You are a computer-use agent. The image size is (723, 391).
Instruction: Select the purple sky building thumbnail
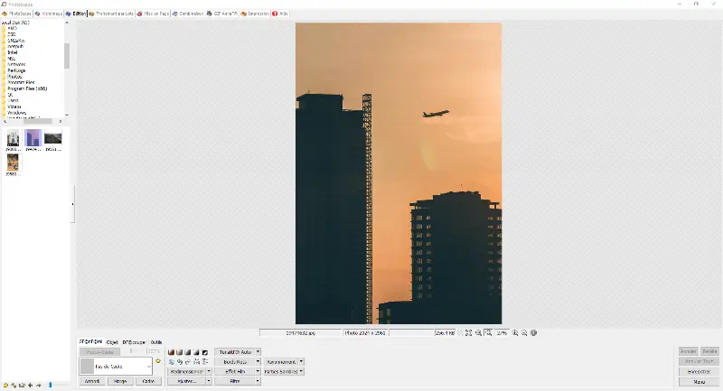33,137
